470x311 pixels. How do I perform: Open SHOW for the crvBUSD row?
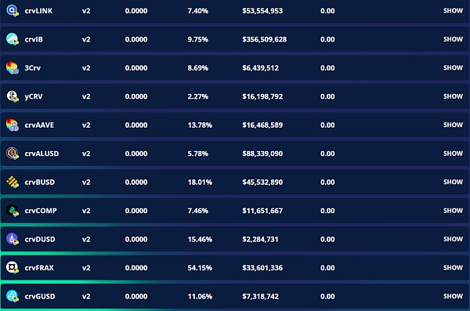coord(453,182)
